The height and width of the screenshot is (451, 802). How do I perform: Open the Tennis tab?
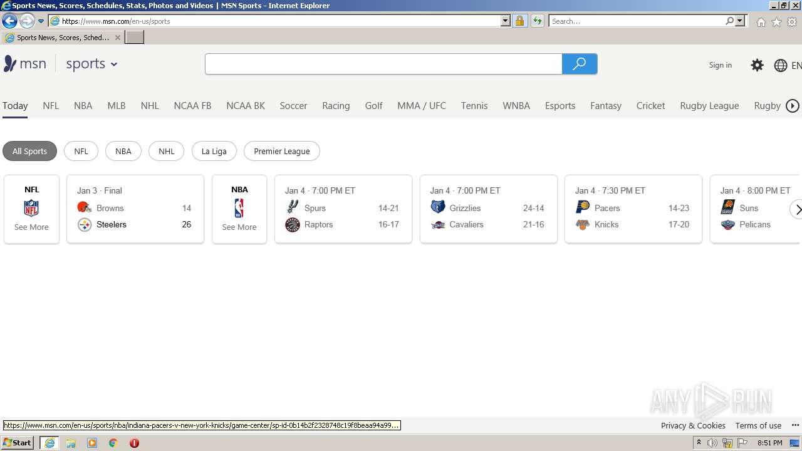[x=474, y=106]
